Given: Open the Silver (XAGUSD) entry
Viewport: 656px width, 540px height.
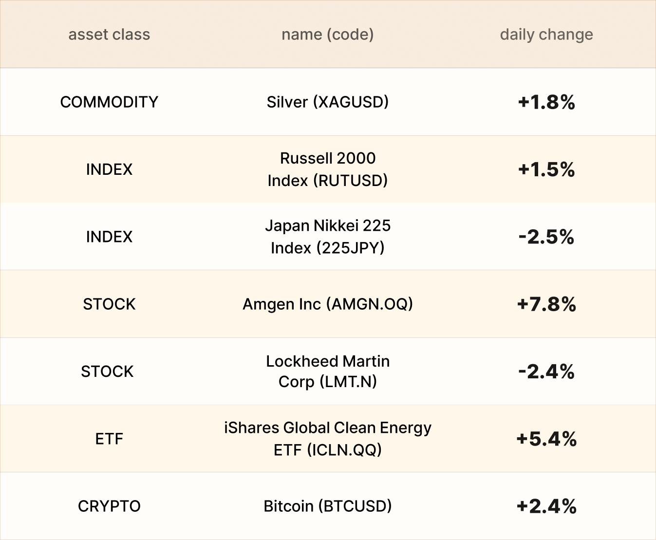Looking at the screenshot, I should 327,102.
